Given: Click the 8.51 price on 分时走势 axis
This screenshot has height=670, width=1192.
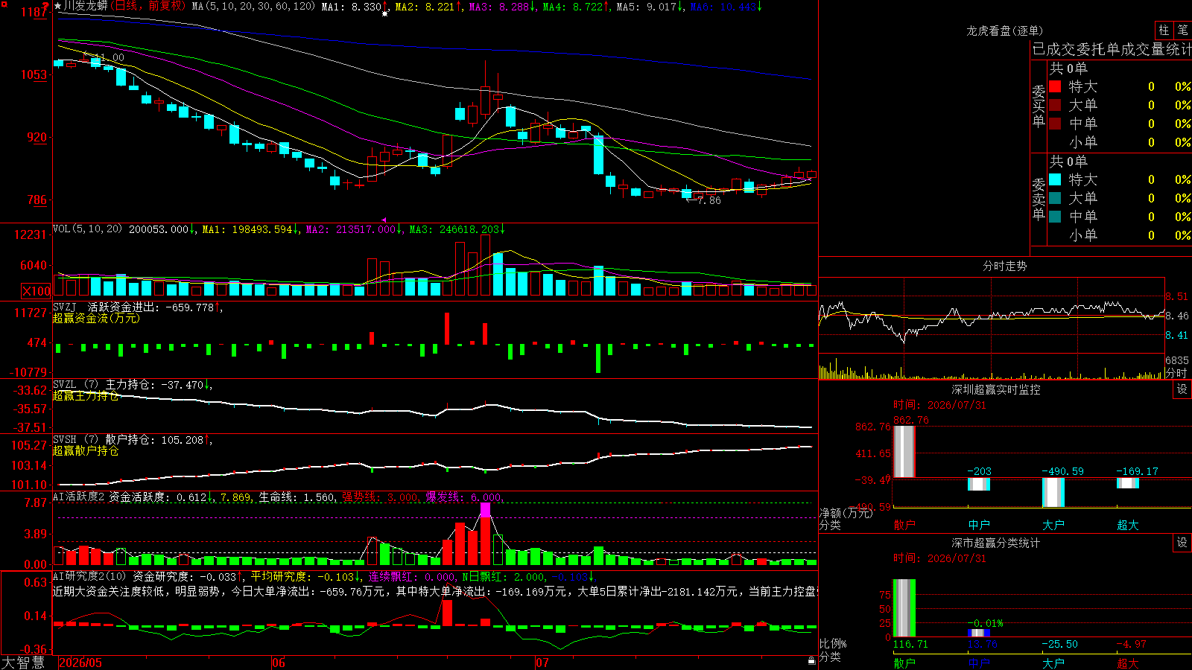Looking at the screenshot, I should (1177, 296).
